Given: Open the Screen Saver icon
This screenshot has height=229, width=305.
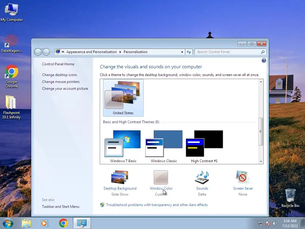Looking at the screenshot, I should click(x=243, y=177).
